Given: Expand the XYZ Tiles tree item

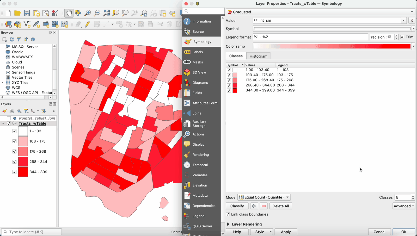Looking at the screenshot, I should pos(3,82).
